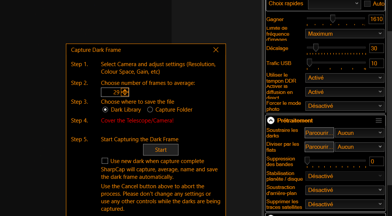The width and height of the screenshot is (392, 216).
Task: Click the Décalage value field
Action: [376, 48]
